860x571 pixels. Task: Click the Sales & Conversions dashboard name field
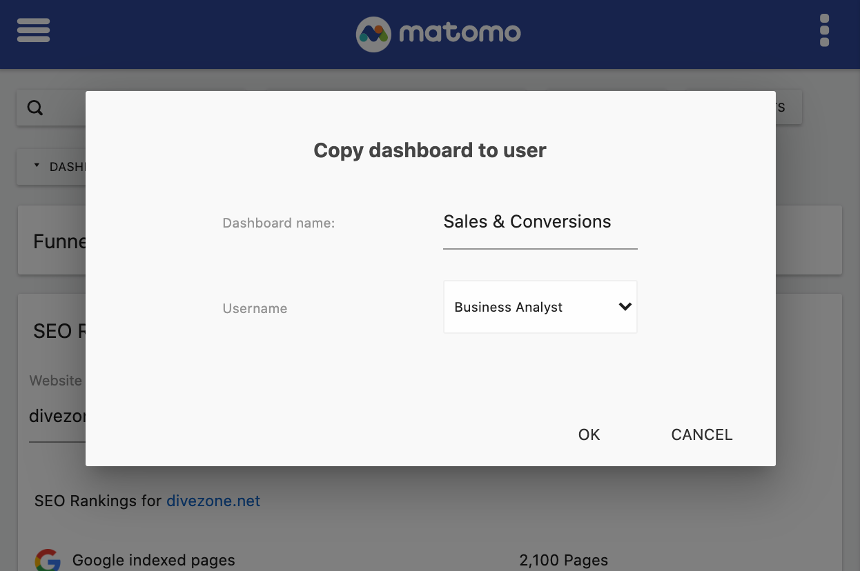pyautogui.click(x=540, y=223)
